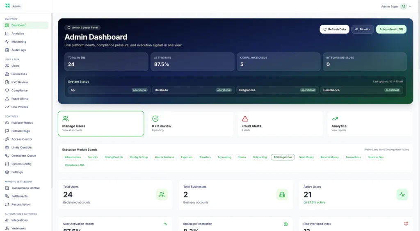Click the Reconciliation refresh icon in sidebar

click(7, 204)
